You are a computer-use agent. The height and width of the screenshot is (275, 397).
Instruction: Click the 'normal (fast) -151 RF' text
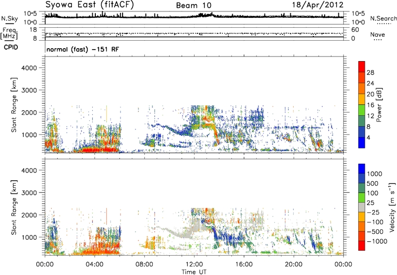tap(82, 49)
